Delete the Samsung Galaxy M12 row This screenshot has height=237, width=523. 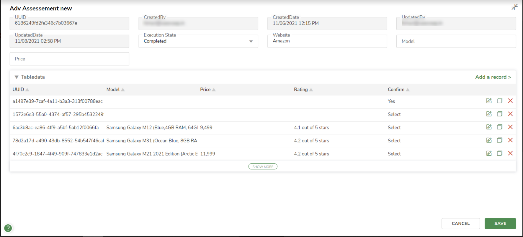pyautogui.click(x=510, y=127)
